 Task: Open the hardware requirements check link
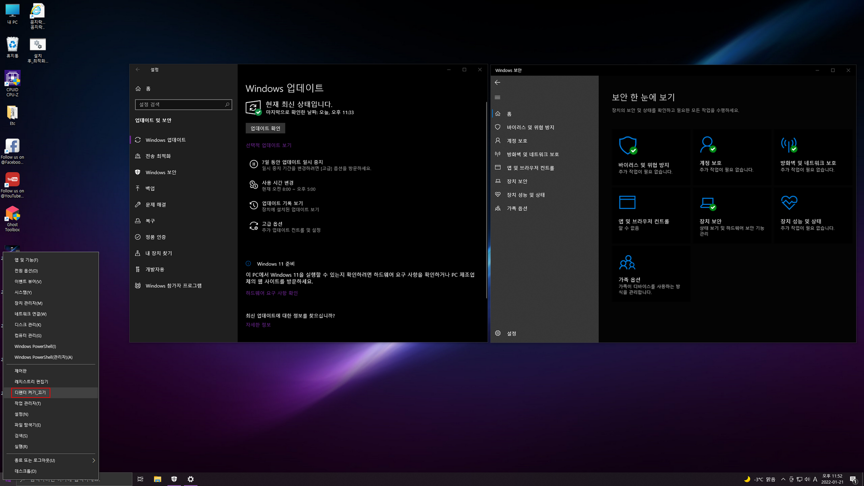[x=272, y=293]
